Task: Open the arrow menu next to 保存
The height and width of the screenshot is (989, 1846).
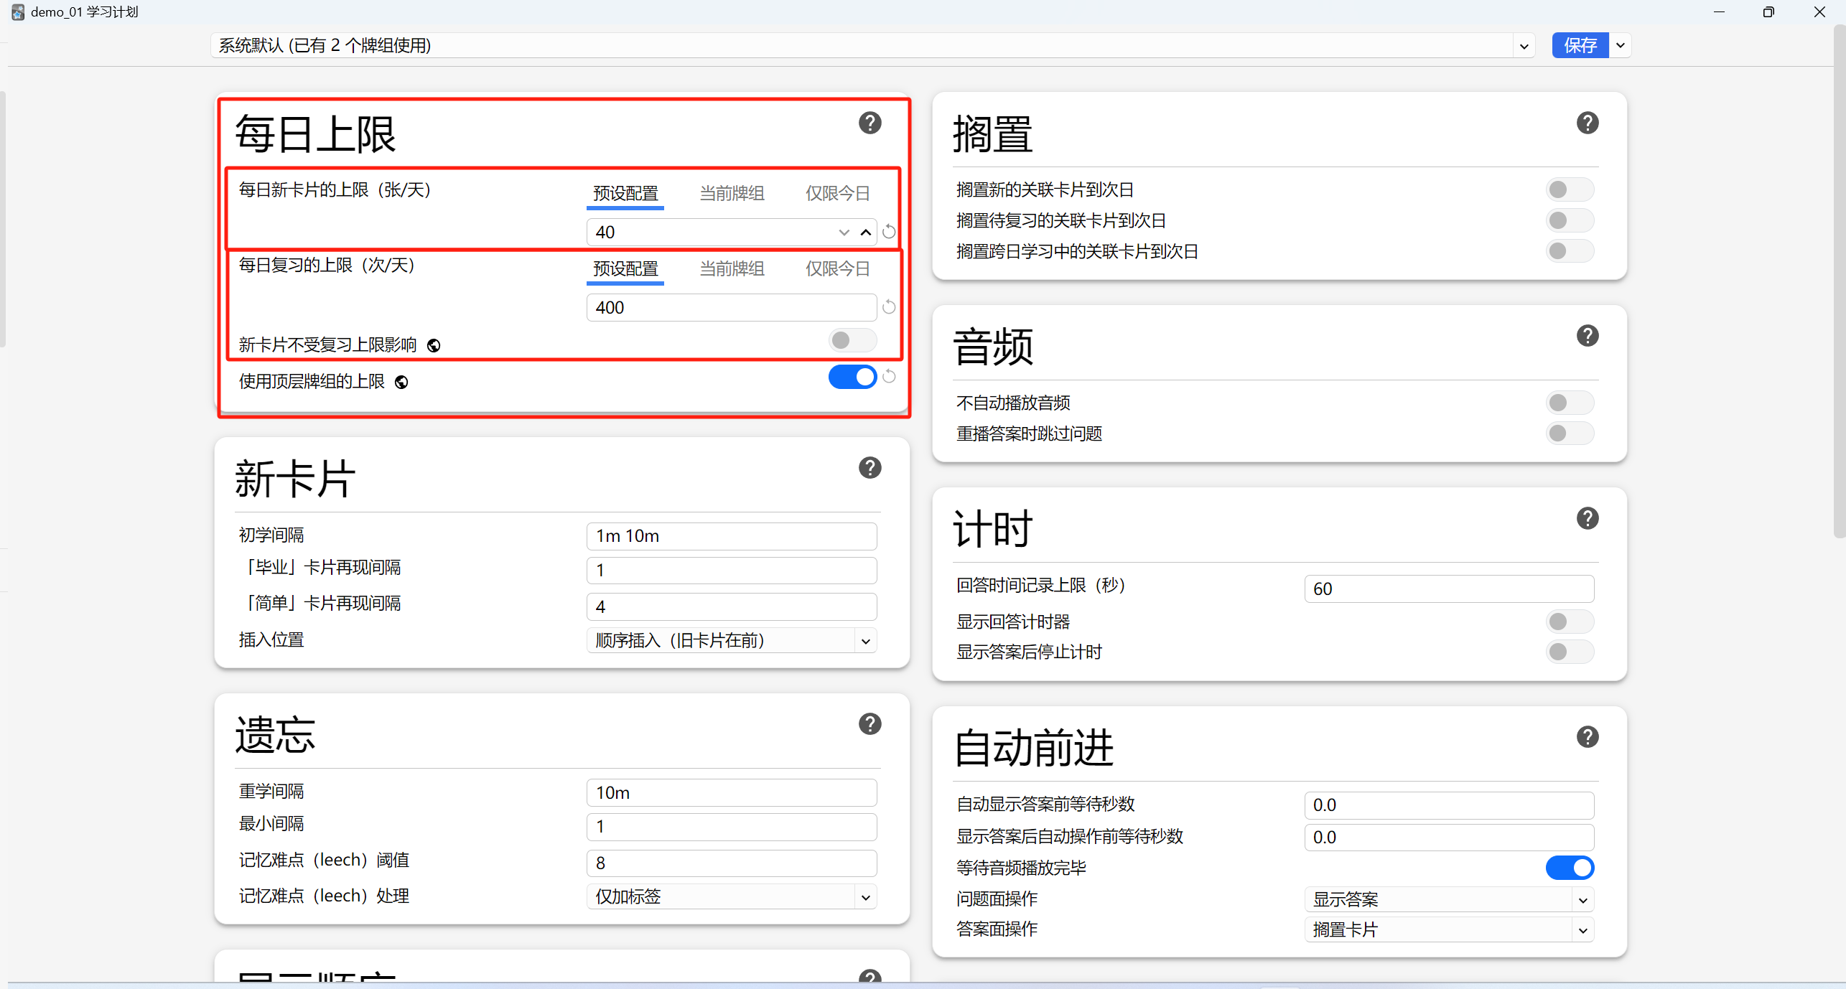Action: tap(1621, 45)
